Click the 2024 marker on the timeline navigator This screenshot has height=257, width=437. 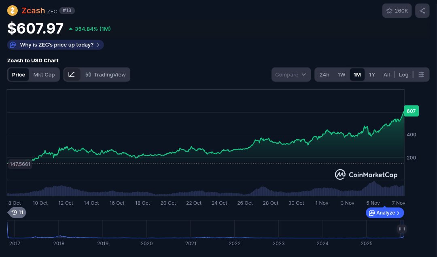tap(322, 243)
